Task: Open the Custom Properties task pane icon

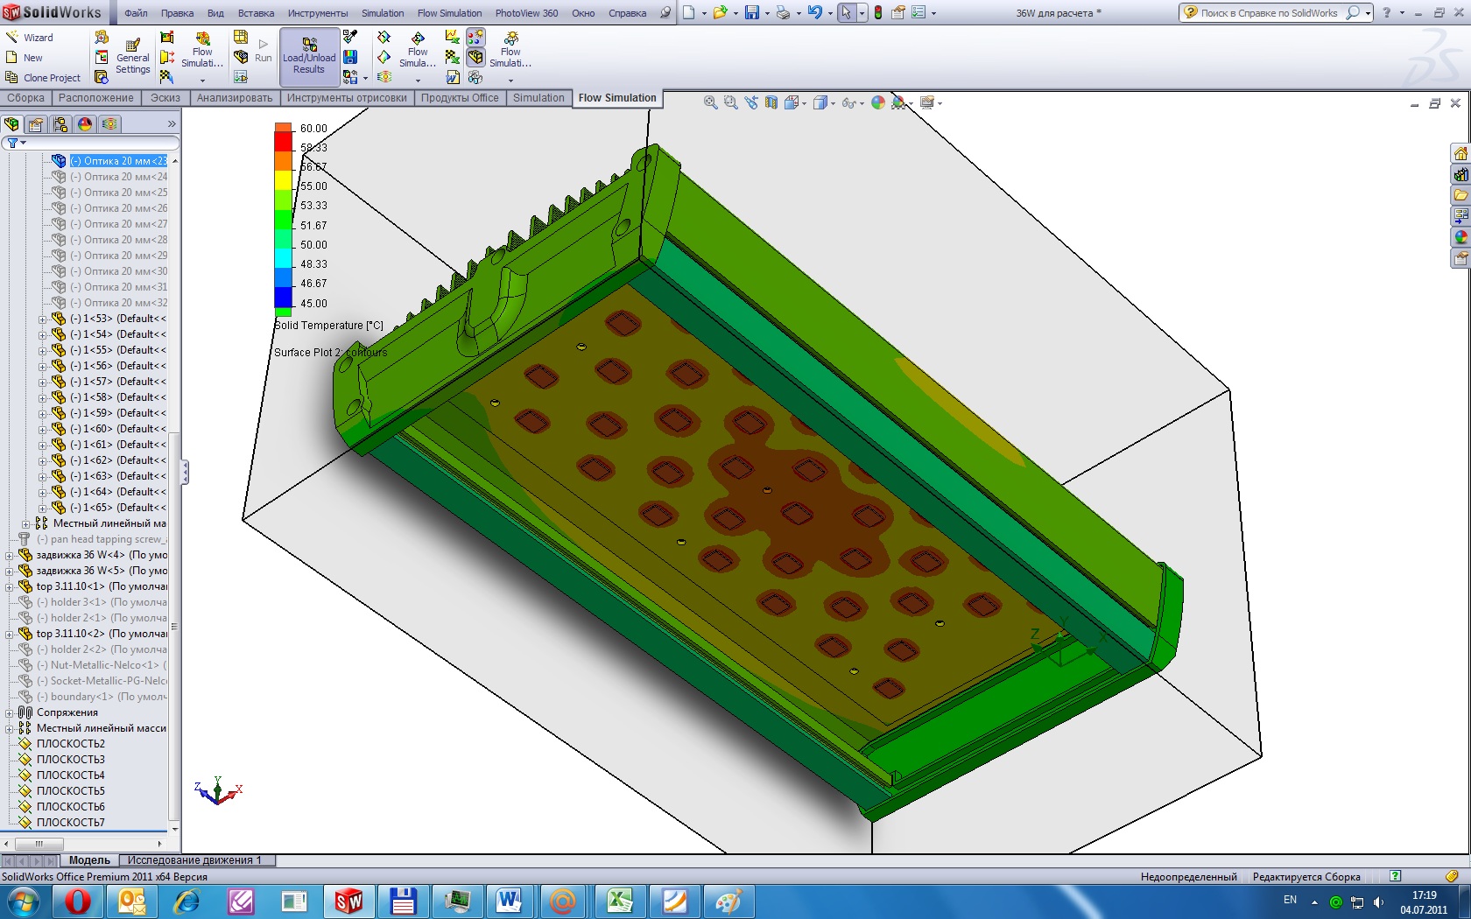Action: 1460,258
